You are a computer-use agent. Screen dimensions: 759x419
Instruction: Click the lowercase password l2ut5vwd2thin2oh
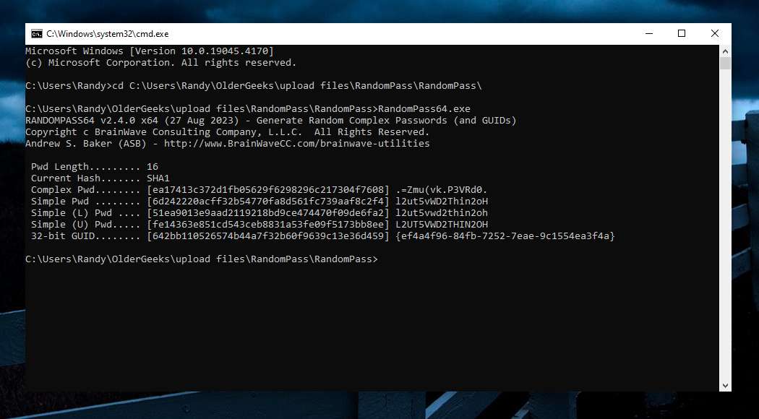(x=442, y=213)
